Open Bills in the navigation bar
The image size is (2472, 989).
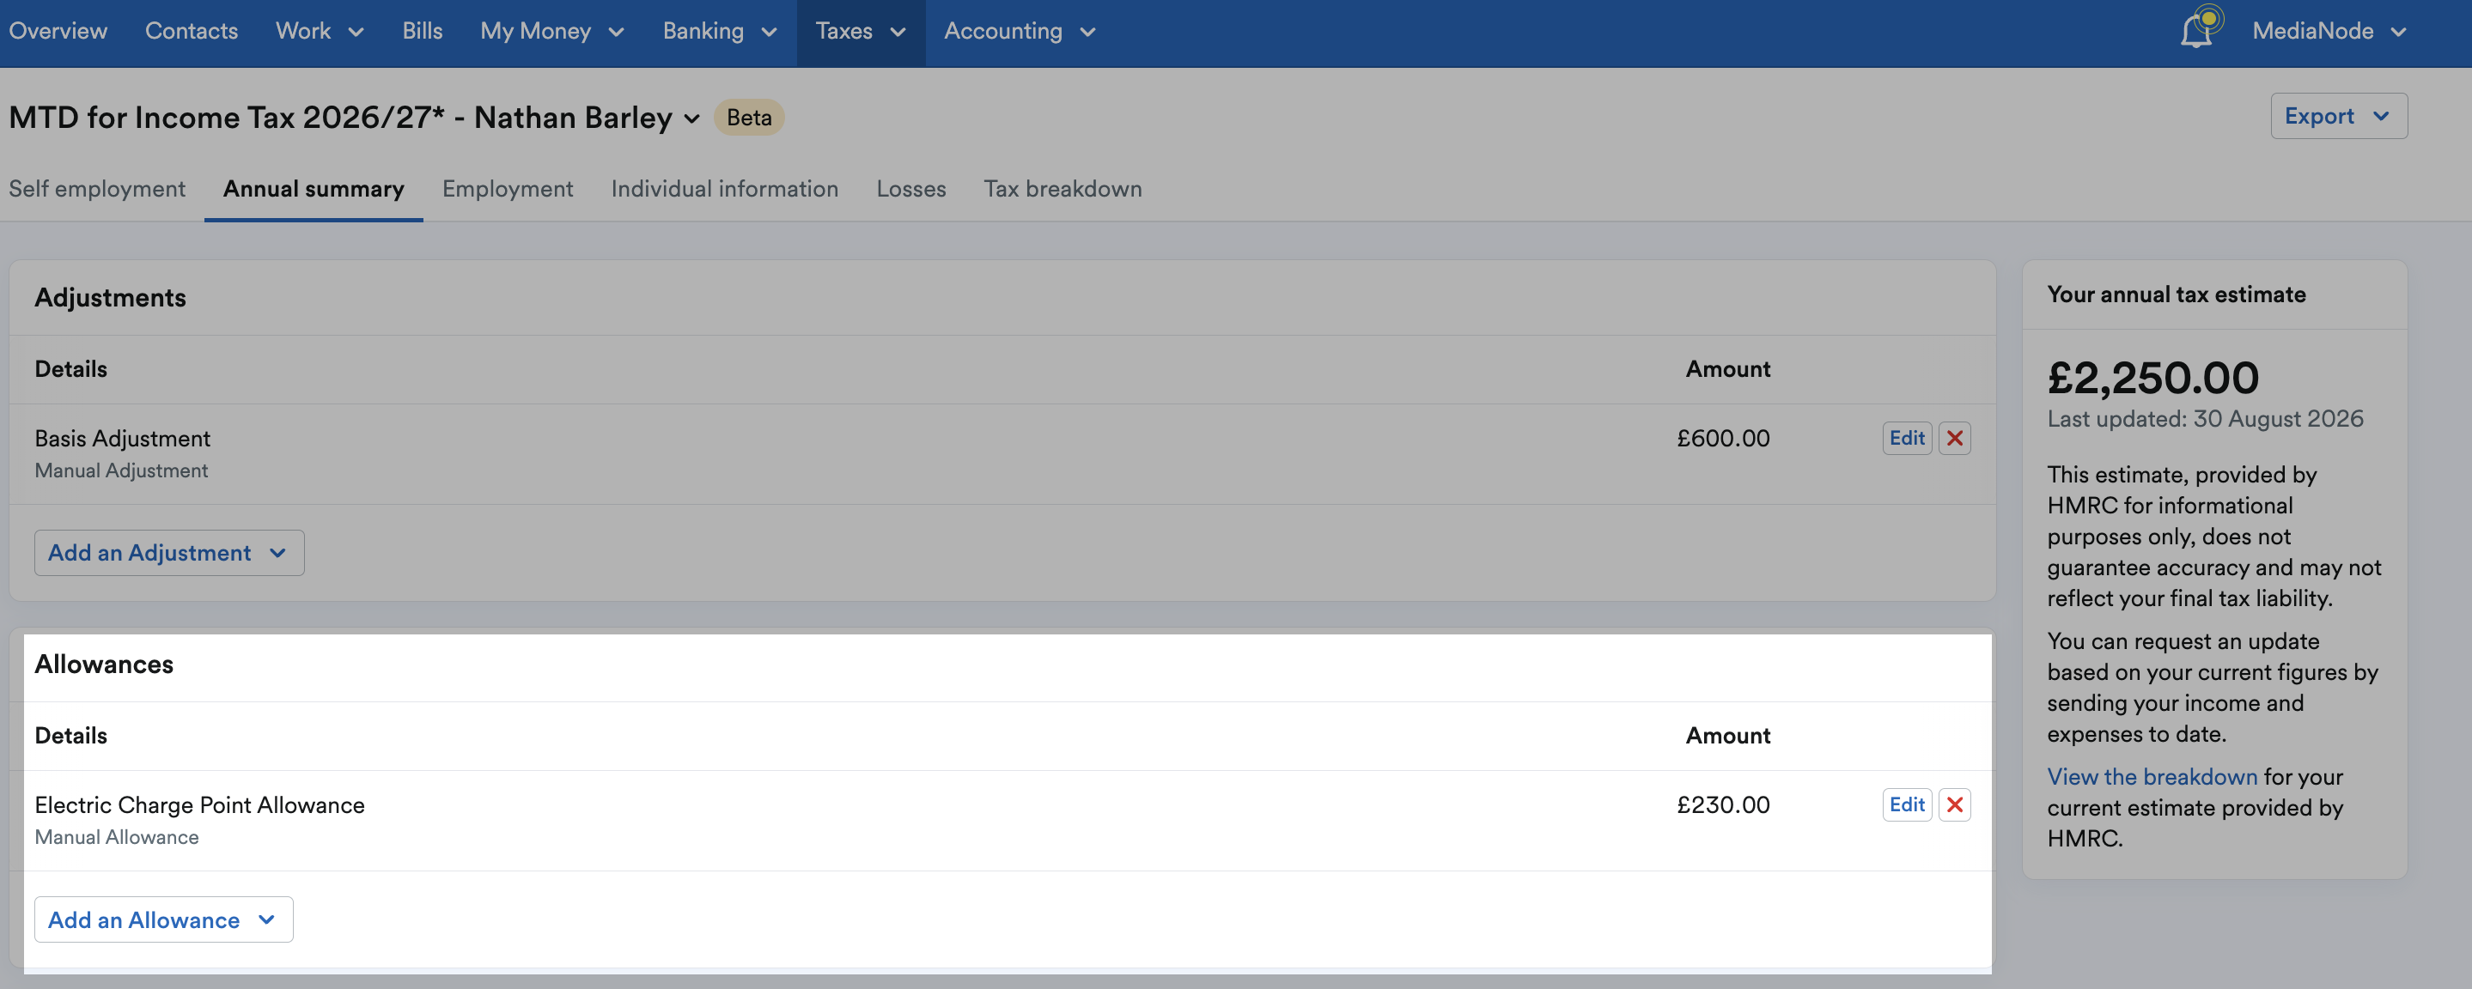[423, 32]
